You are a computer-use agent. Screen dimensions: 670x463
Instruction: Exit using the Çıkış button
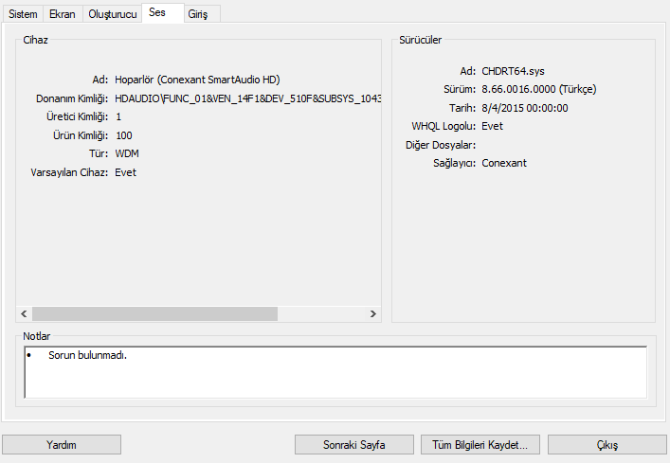[607, 444]
